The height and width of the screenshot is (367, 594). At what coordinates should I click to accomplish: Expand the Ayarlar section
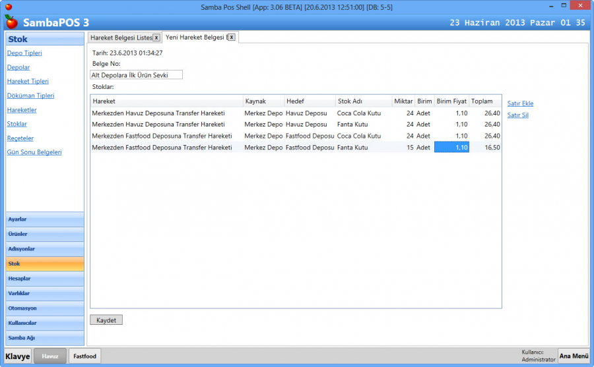point(45,219)
